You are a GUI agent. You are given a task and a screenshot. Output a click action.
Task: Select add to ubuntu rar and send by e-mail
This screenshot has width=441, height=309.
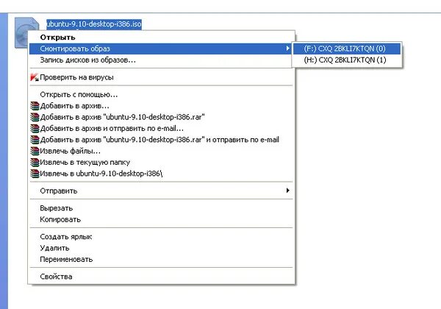tap(162, 140)
